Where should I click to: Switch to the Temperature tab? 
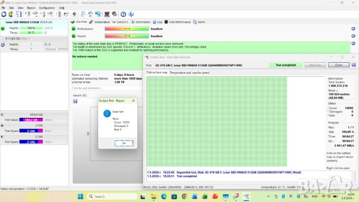tap(100, 22)
